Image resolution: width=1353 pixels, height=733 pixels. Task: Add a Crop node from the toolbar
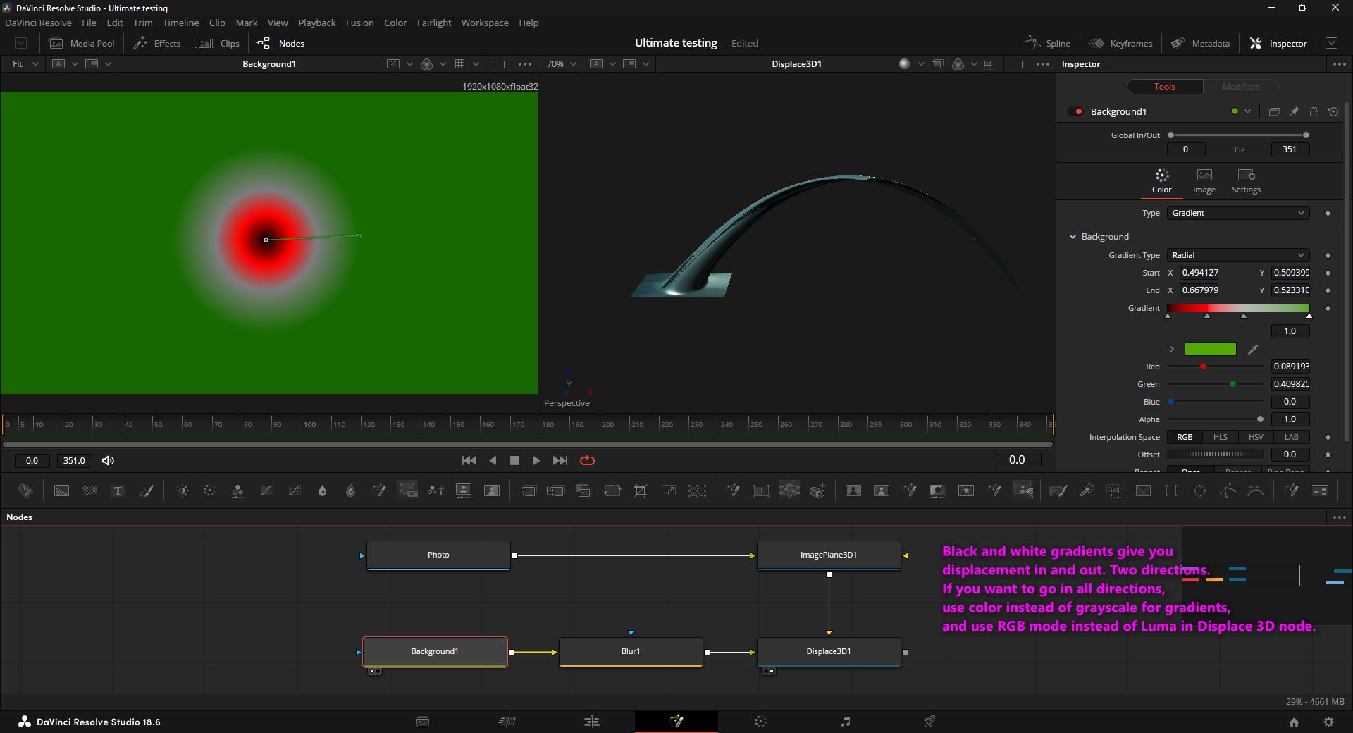641,491
